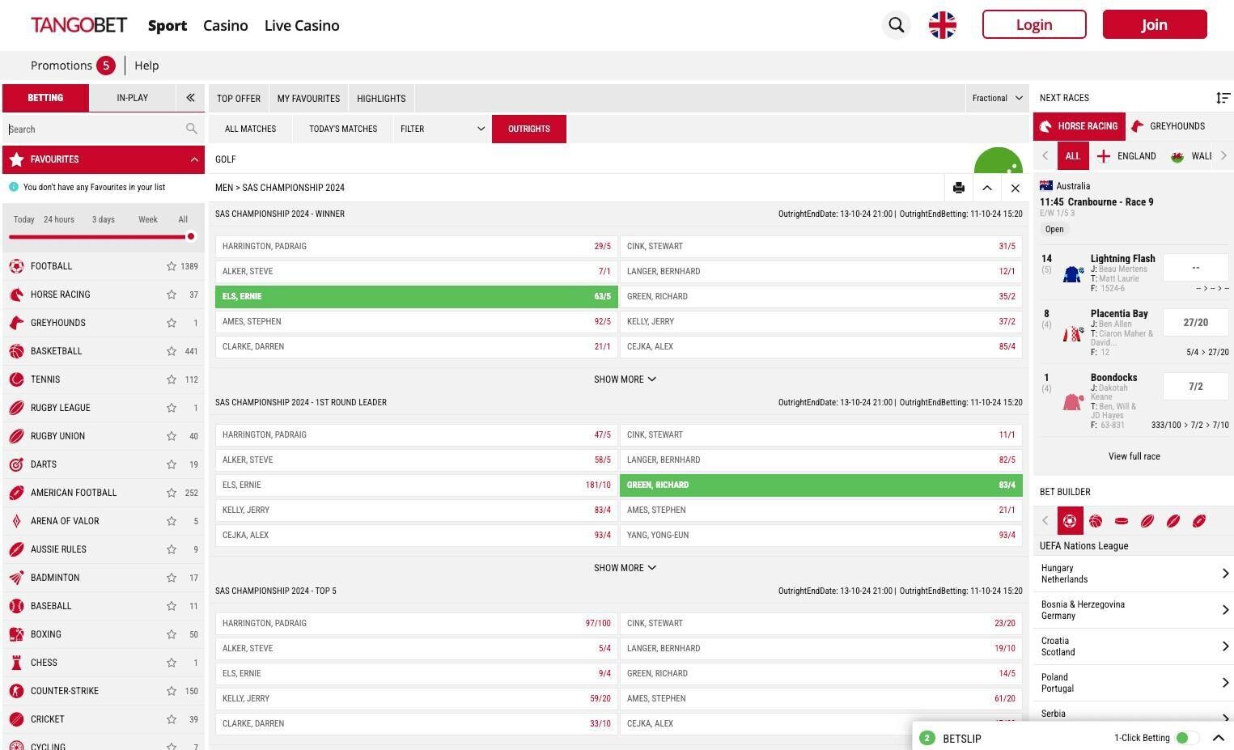Select the Chess sidebar icon
Viewport: 1234px width, 750px height.
[x=16, y=663]
